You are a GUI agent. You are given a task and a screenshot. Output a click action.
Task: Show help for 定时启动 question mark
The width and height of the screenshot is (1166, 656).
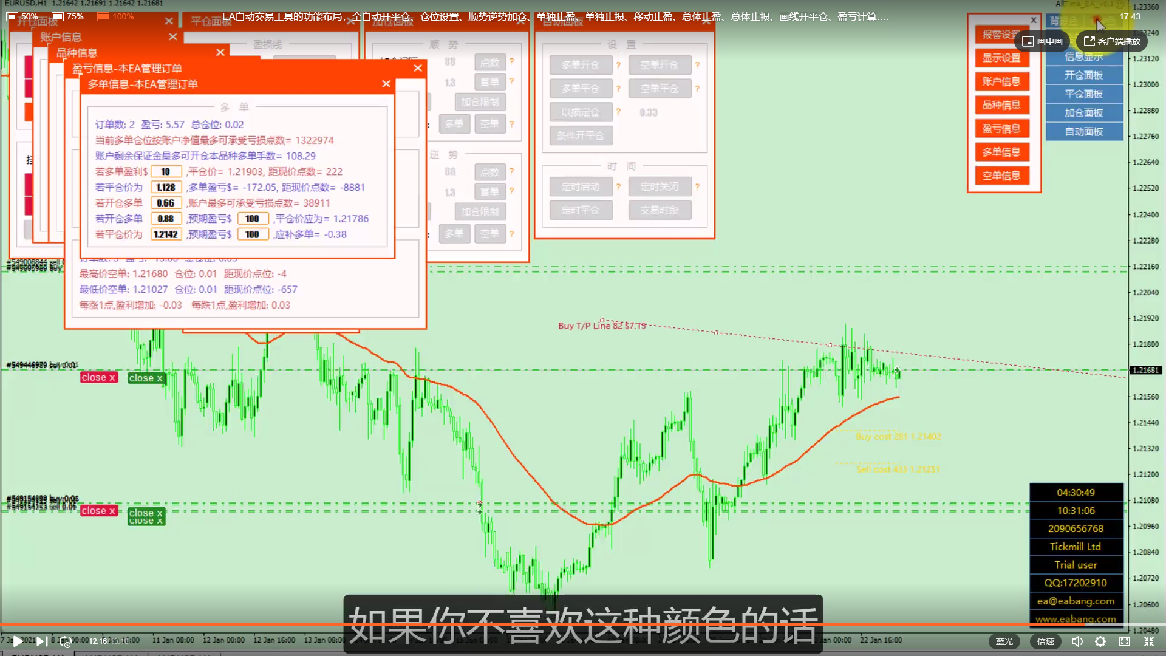[618, 187]
